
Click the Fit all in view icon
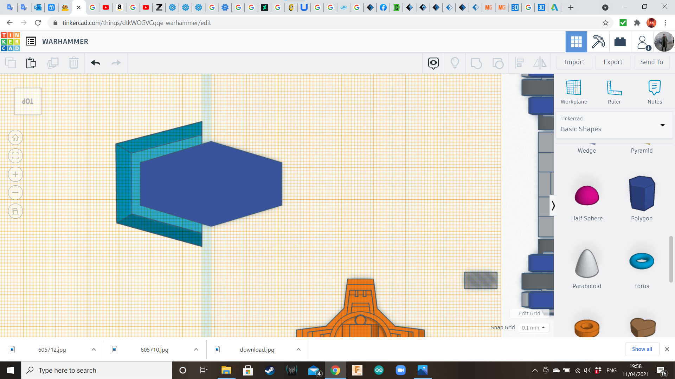(15, 156)
